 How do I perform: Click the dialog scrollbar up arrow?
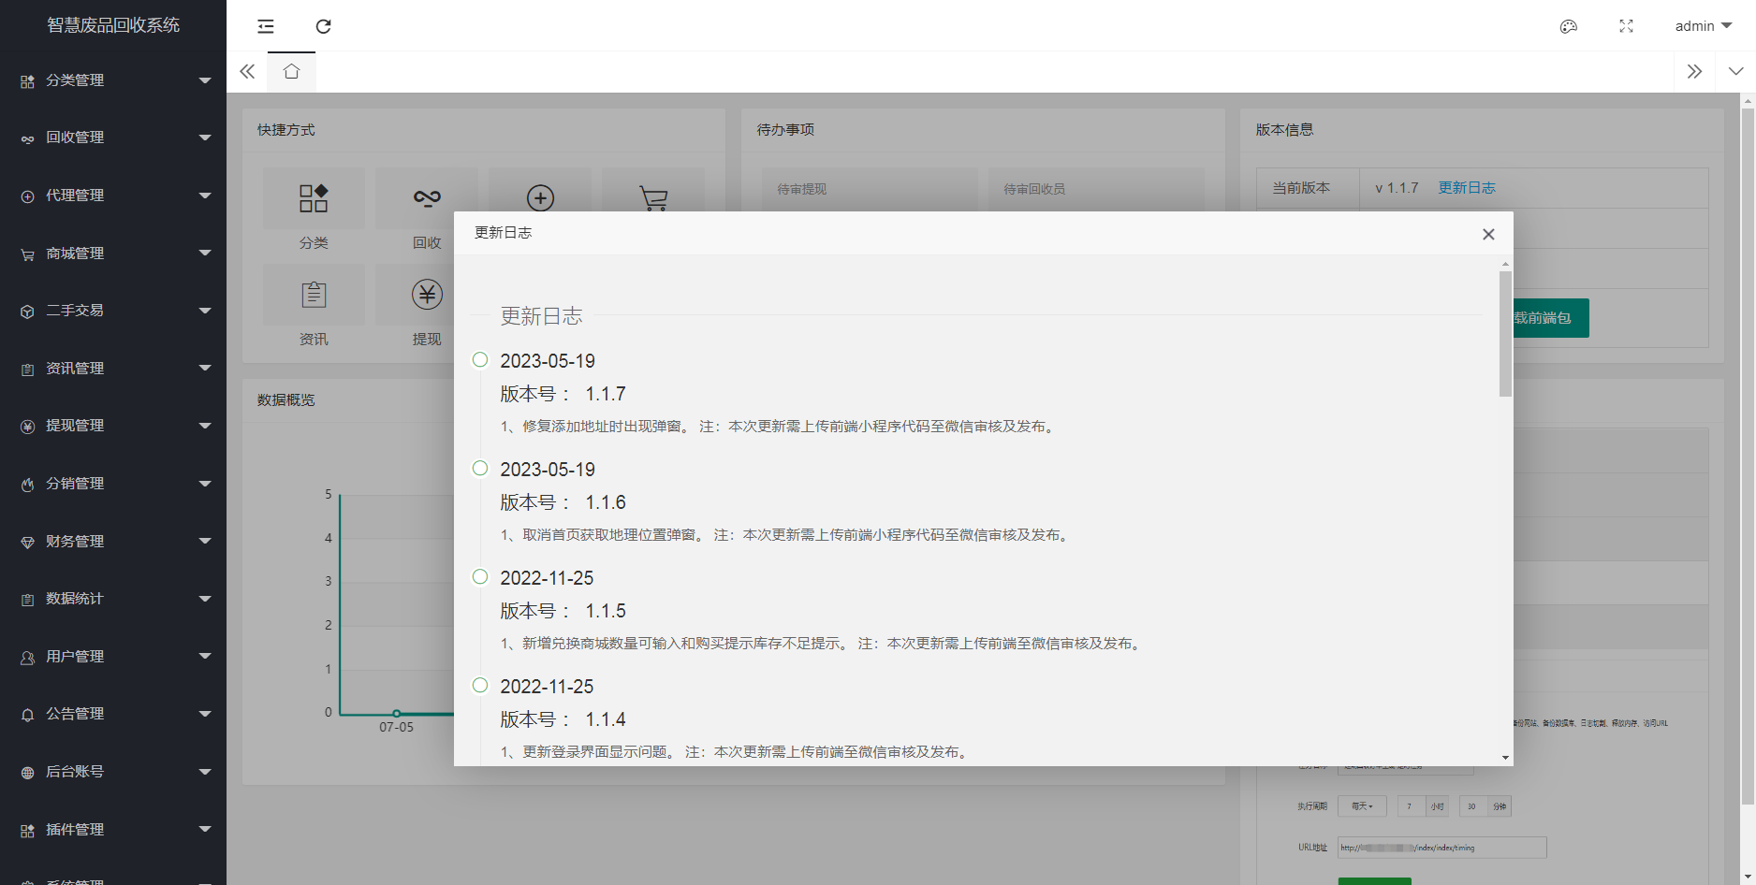click(x=1505, y=265)
